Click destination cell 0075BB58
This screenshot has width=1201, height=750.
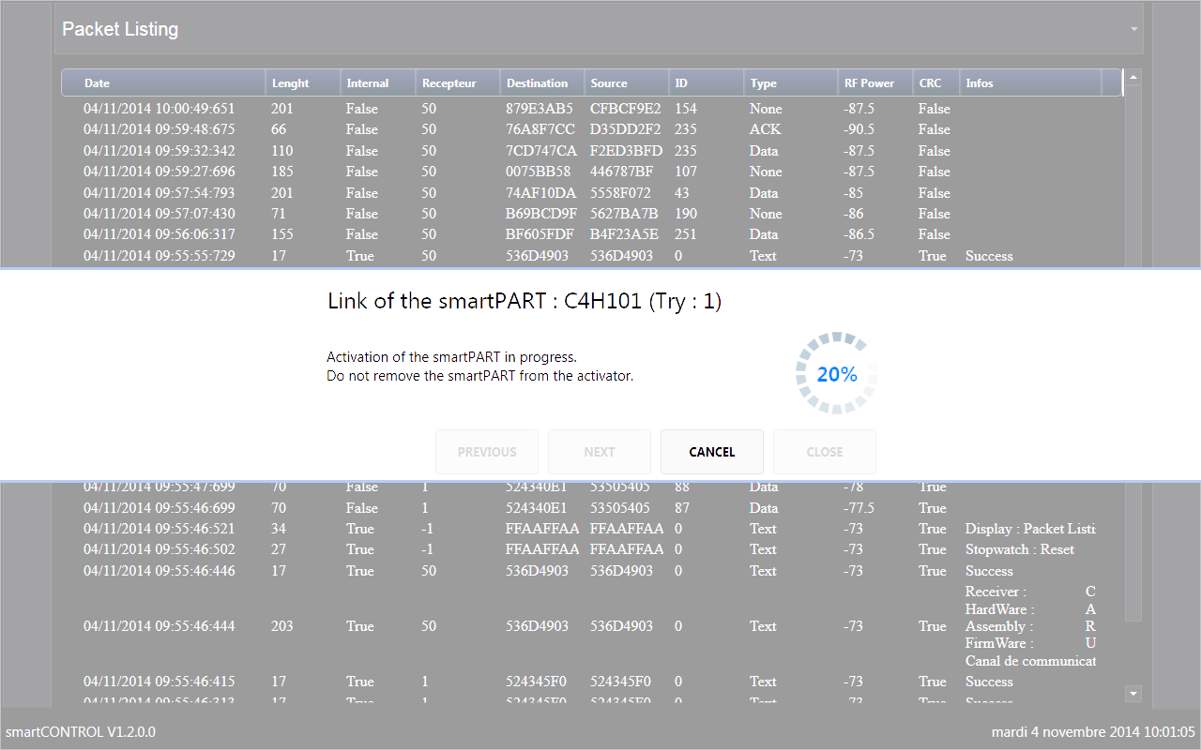coord(538,172)
